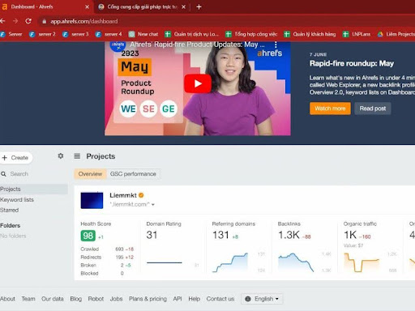Select Starred in the sidebar
The height and width of the screenshot is (311, 415).
[10, 210]
